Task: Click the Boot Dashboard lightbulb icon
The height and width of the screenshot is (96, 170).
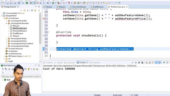Action: [29, 69]
